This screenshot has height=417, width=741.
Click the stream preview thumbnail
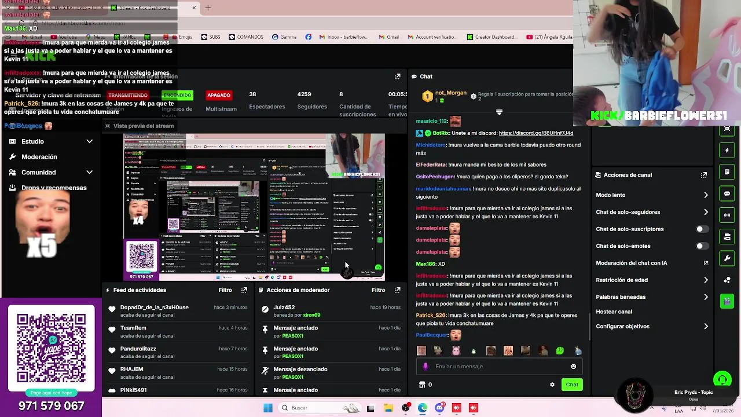pyautogui.click(x=254, y=207)
